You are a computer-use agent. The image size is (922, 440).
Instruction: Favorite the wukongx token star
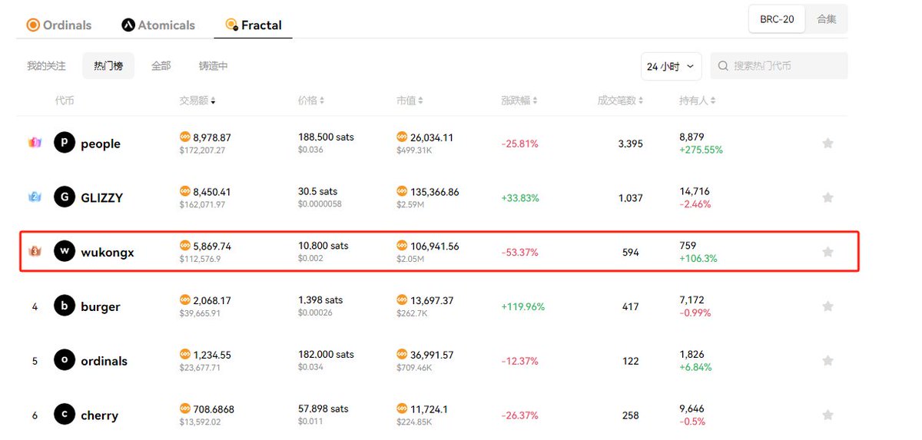tap(827, 252)
